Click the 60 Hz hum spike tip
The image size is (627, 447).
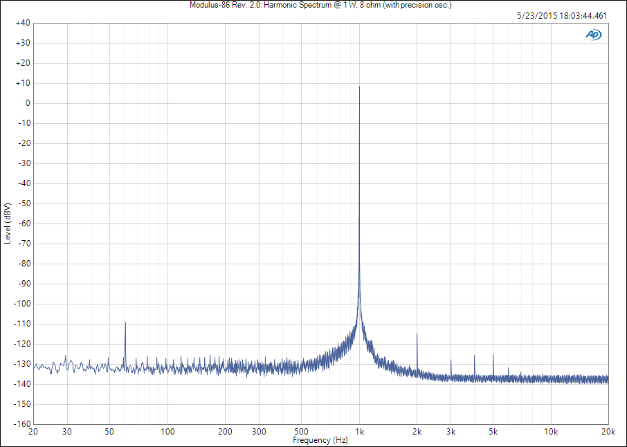125,322
